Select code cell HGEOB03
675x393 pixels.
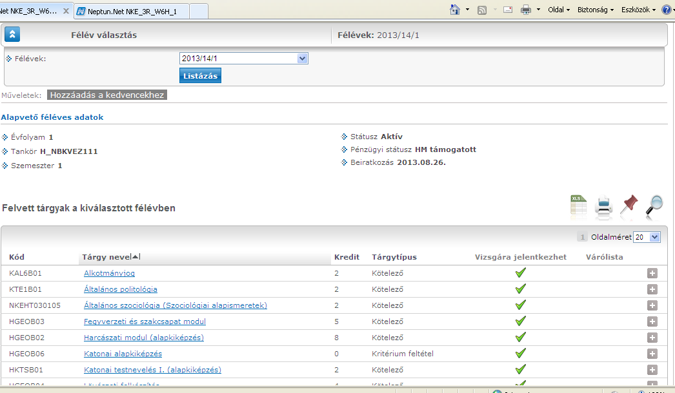[x=26, y=321]
